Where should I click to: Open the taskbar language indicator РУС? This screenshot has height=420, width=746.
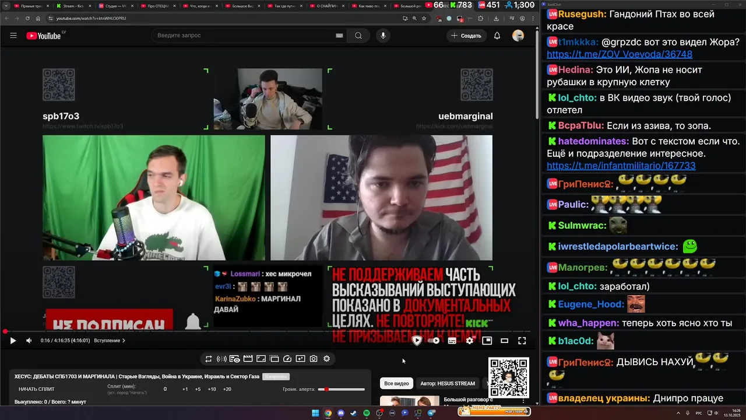coord(699,413)
